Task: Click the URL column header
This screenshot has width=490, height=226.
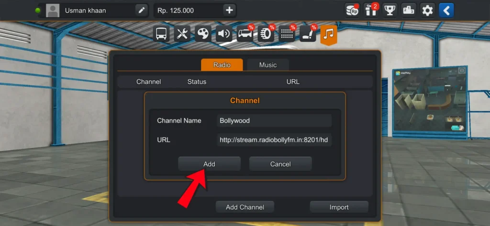Action: click(x=293, y=82)
